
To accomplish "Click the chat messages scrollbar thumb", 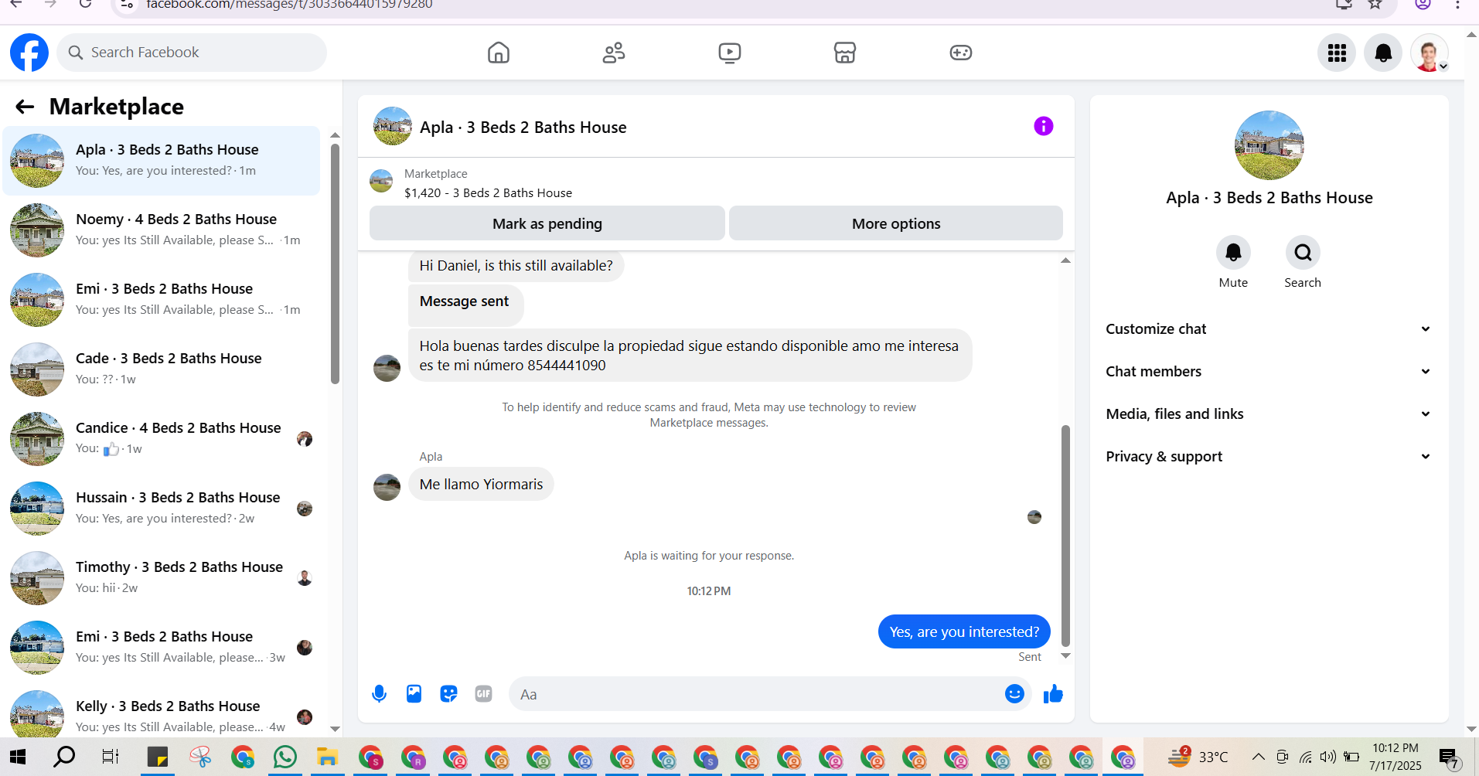I will (x=1065, y=535).
